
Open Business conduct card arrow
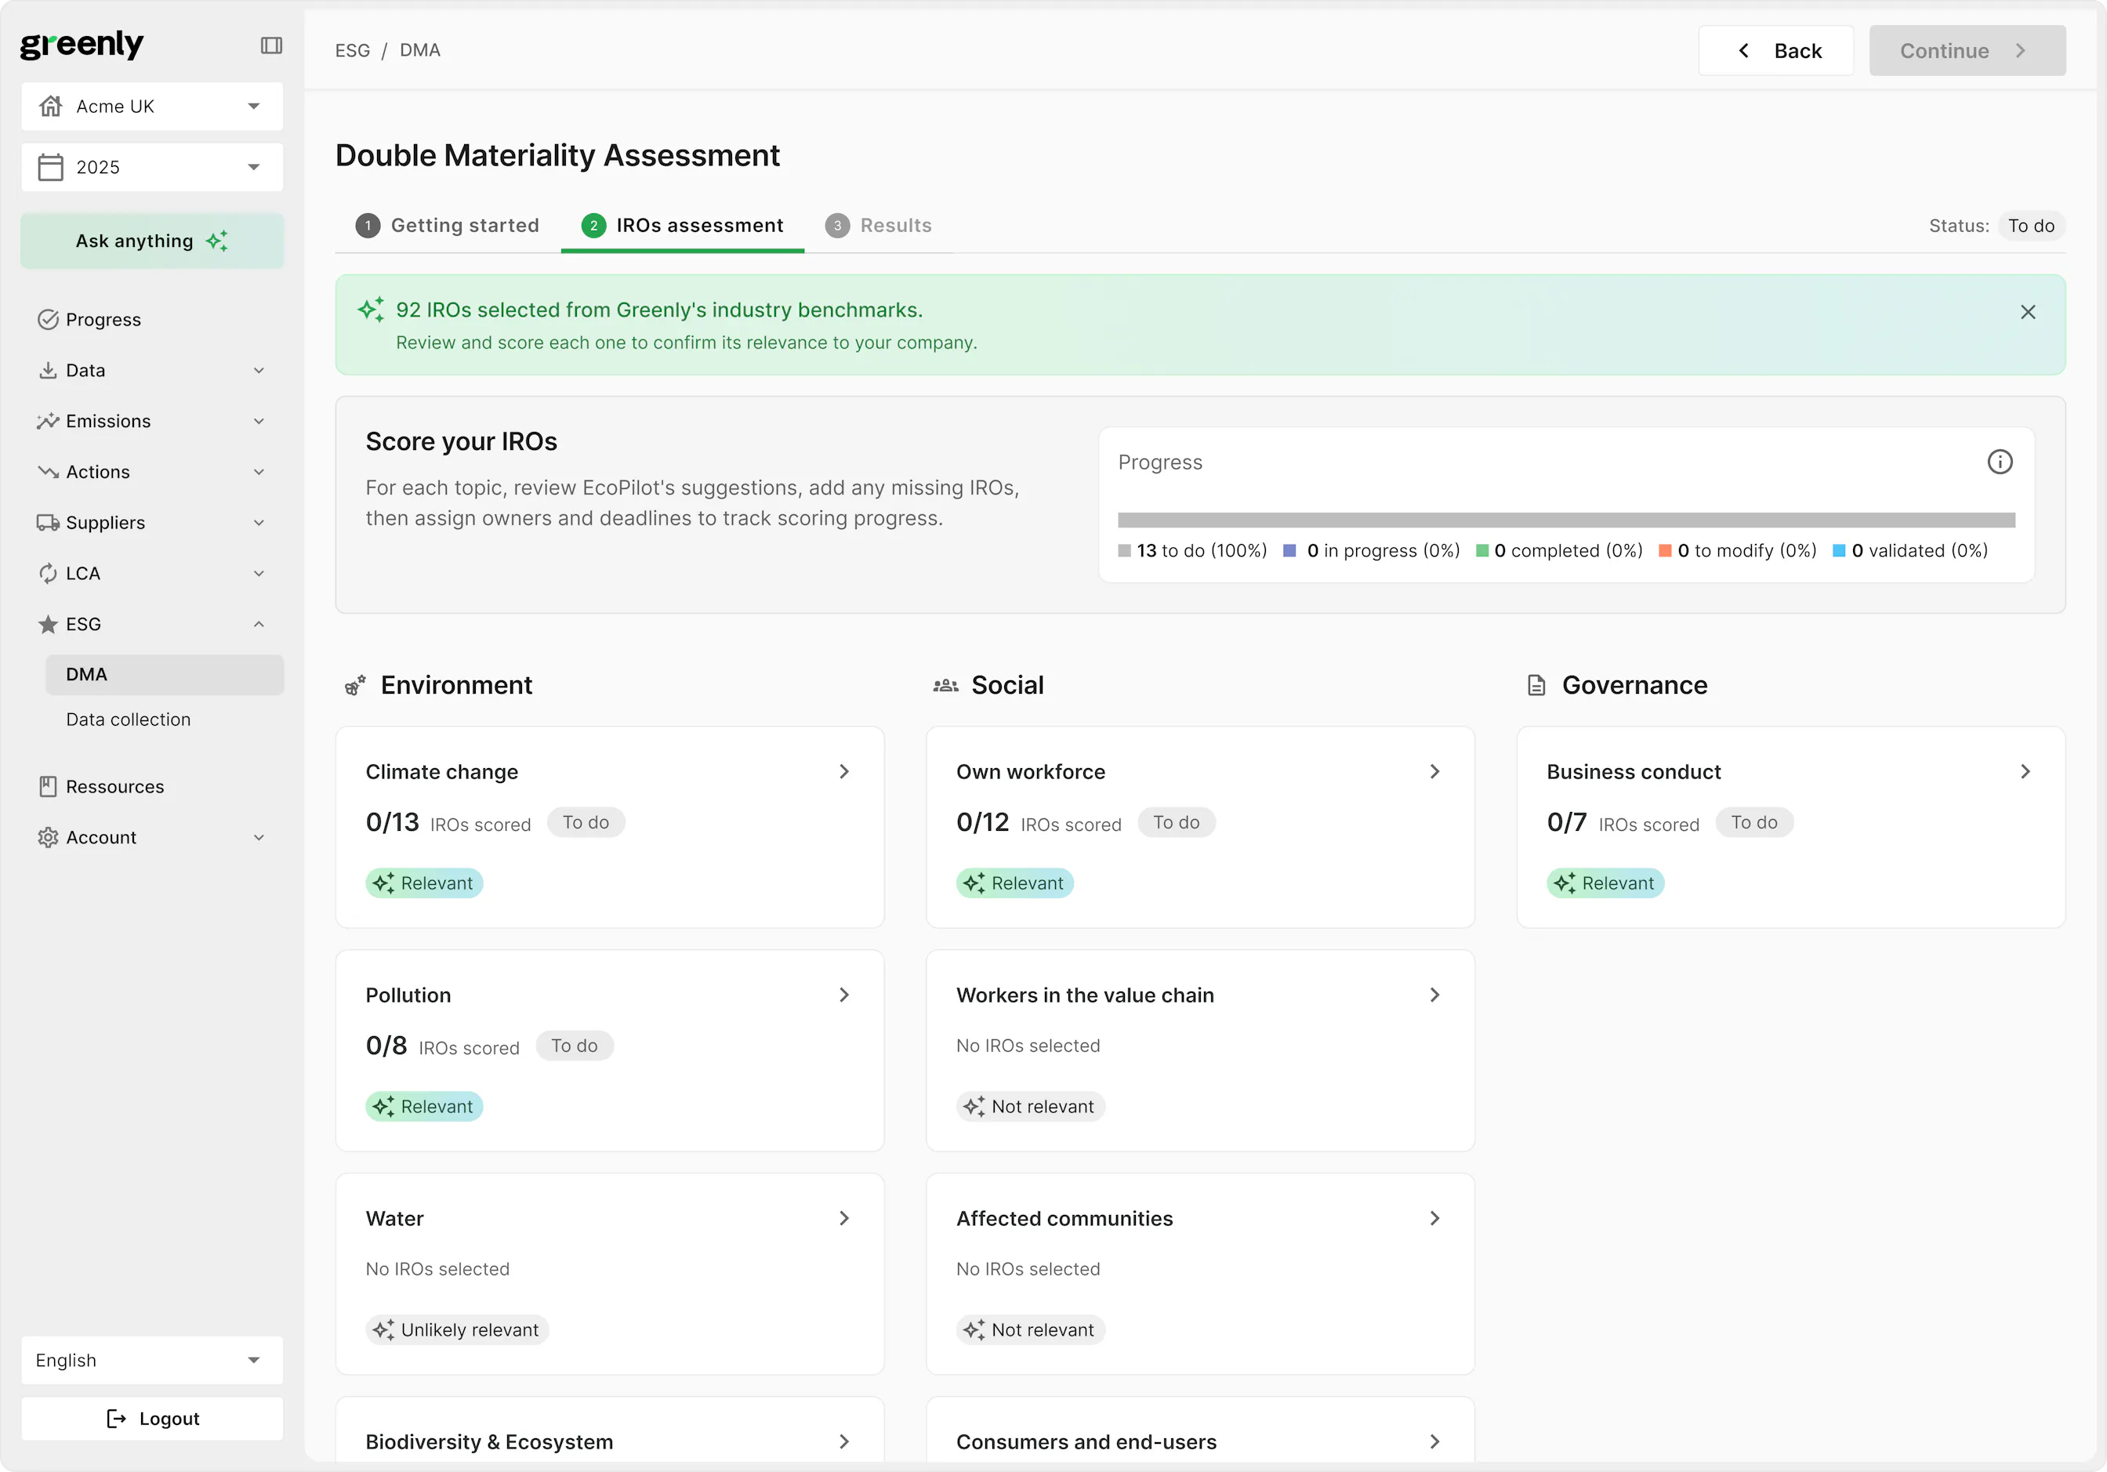[2025, 772]
